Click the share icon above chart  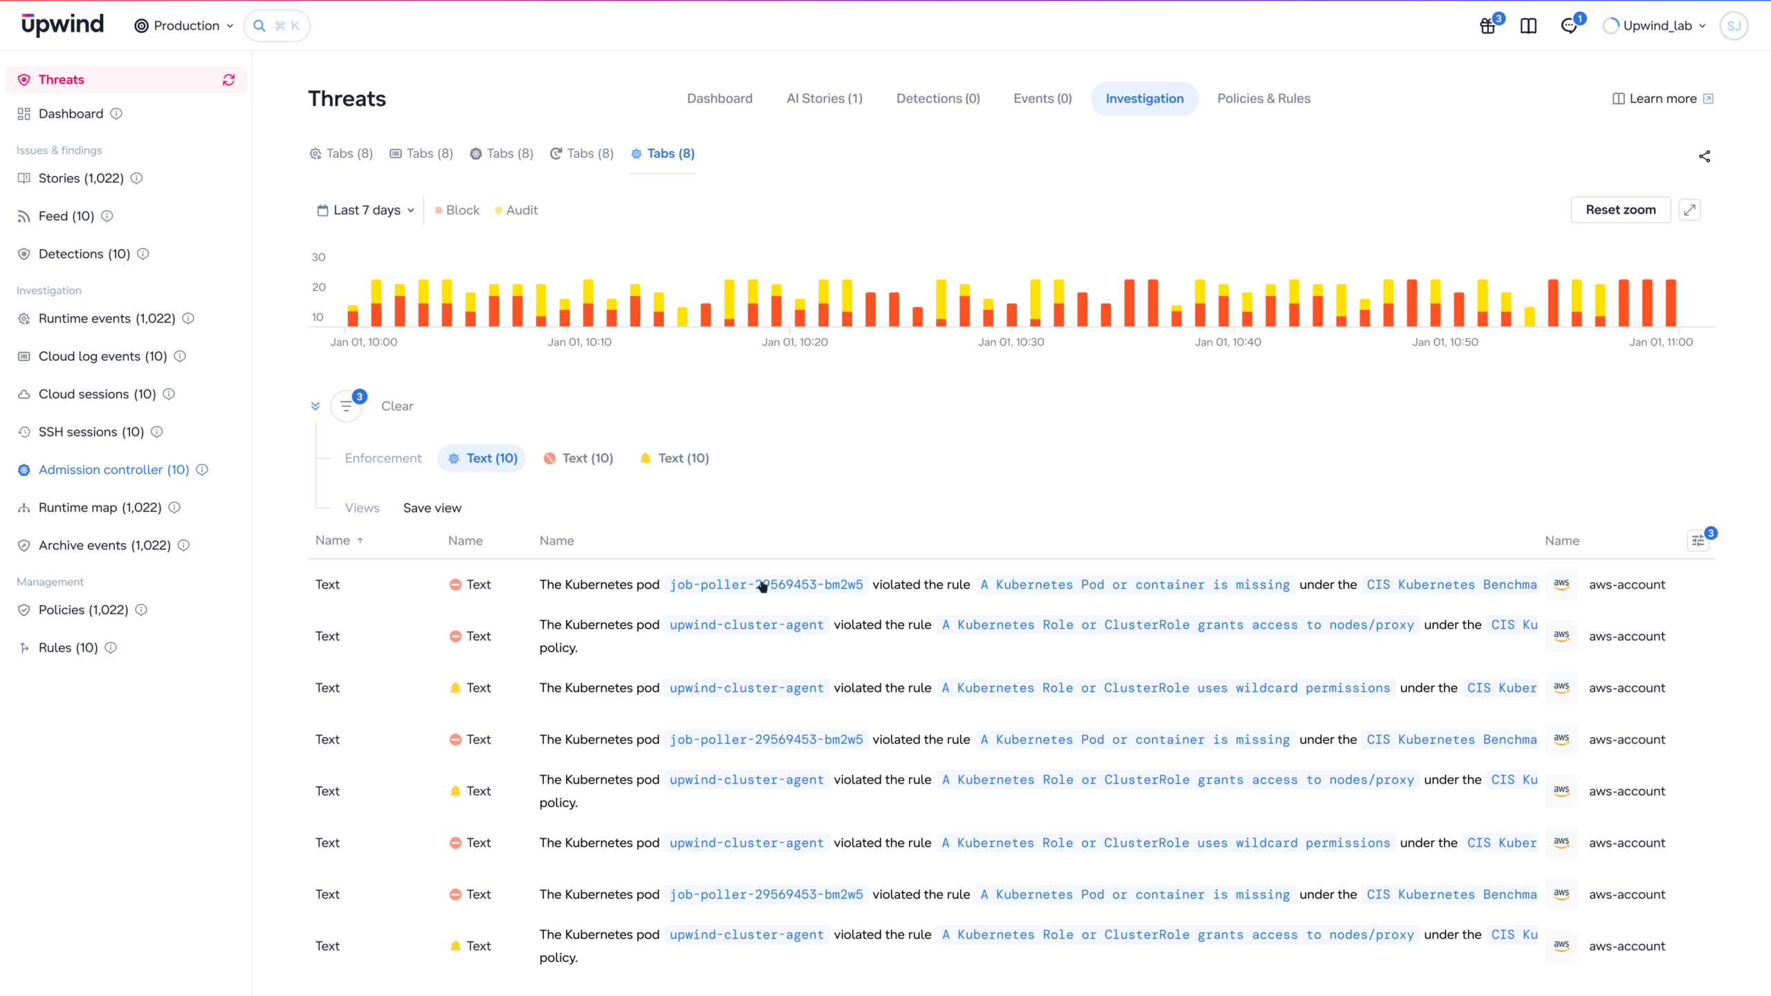click(1705, 156)
